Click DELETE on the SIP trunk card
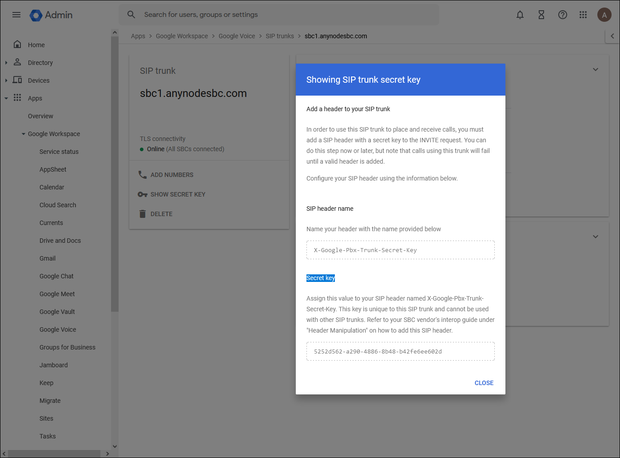Image resolution: width=620 pixels, height=458 pixels. [x=161, y=214]
